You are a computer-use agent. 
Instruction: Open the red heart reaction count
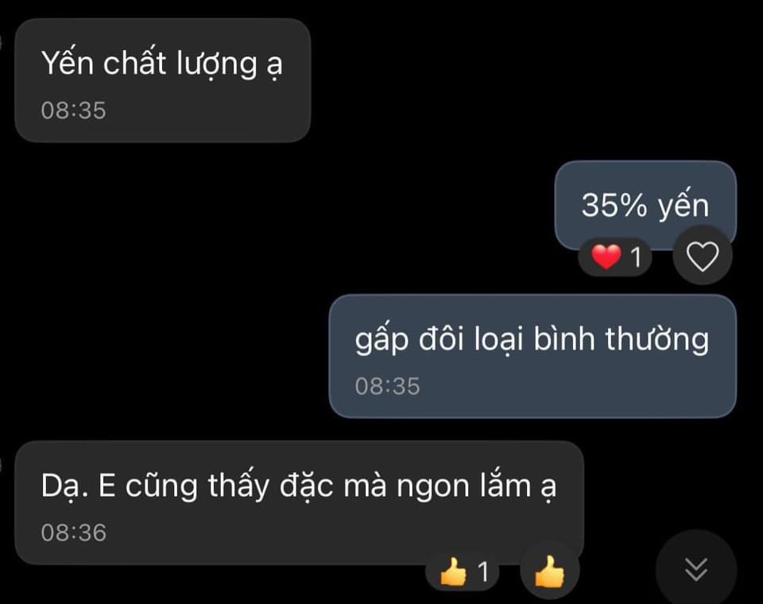614,257
